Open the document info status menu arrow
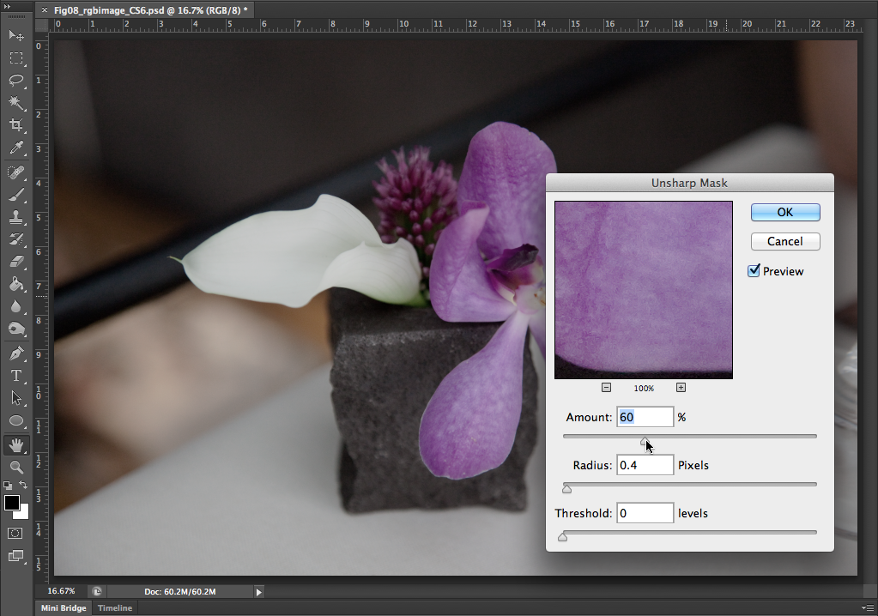This screenshot has height=616, width=878. (258, 591)
